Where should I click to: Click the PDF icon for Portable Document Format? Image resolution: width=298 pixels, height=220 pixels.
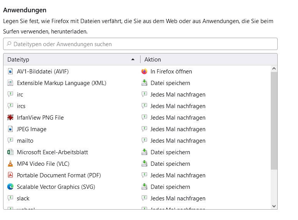[10, 175]
